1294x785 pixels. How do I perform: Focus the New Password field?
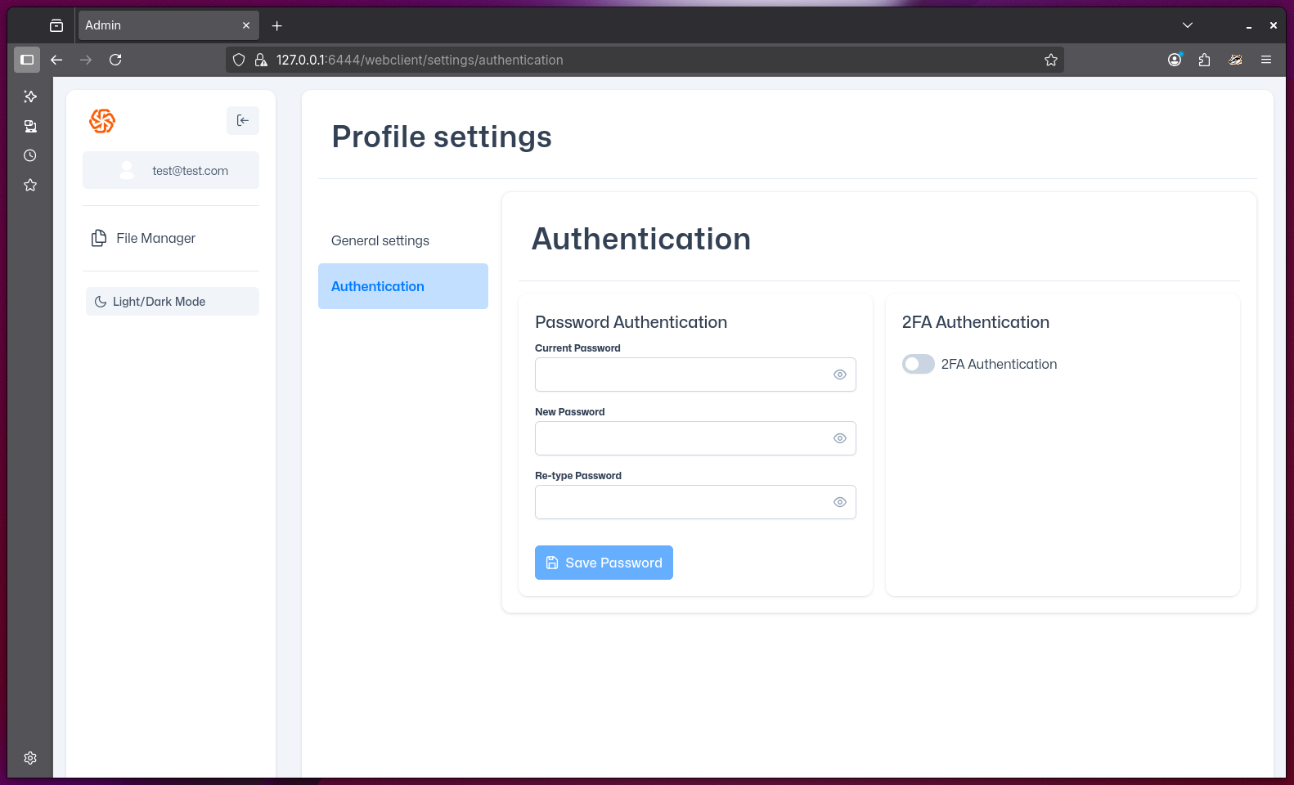pos(695,438)
